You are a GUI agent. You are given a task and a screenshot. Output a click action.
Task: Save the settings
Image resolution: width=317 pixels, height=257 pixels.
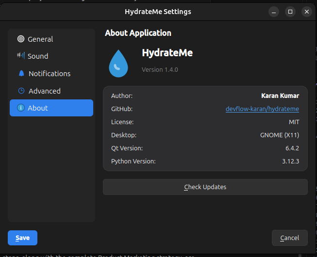point(23,238)
